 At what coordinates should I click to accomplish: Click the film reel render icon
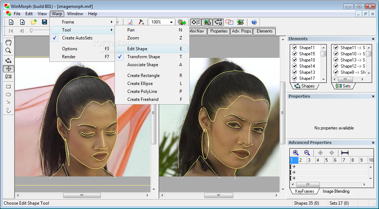click(182, 22)
